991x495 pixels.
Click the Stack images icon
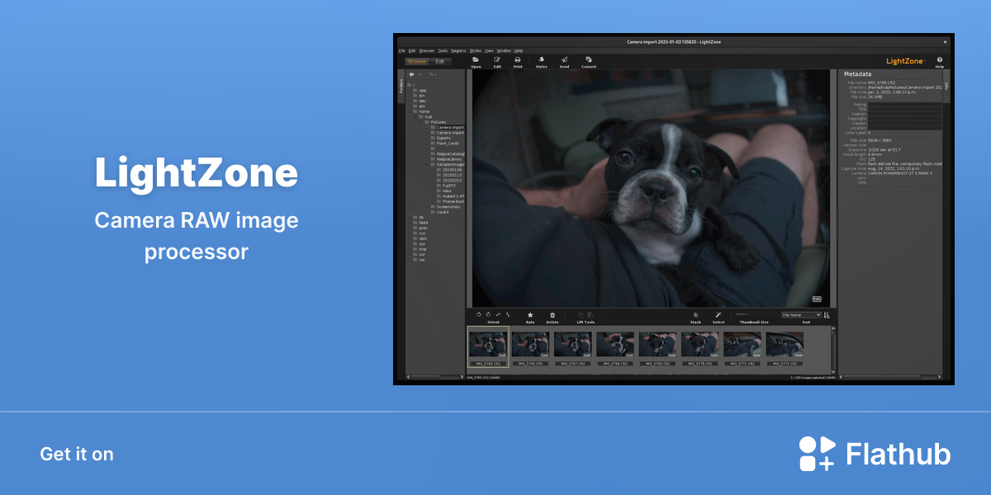(x=695, y=314)
